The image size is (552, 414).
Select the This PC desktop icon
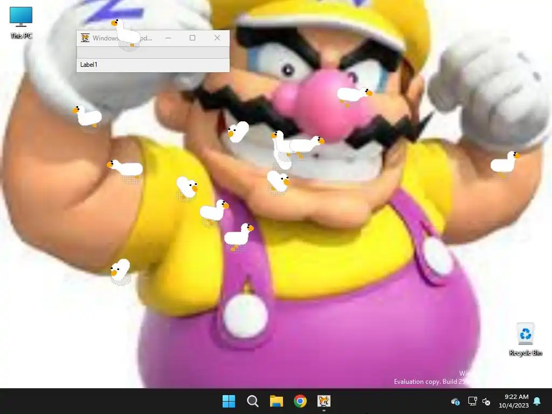(21, 22)
